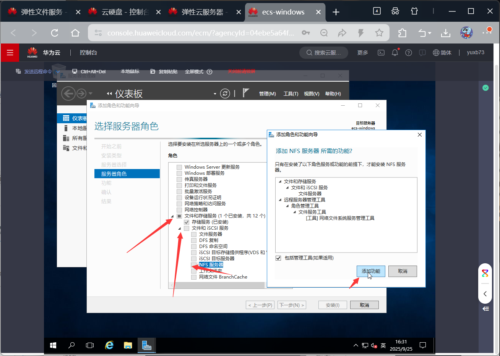The height and width of the screenshot is (356, 500).
Task: Click the password key icon in address bar
Action: [x=306, y=33]
